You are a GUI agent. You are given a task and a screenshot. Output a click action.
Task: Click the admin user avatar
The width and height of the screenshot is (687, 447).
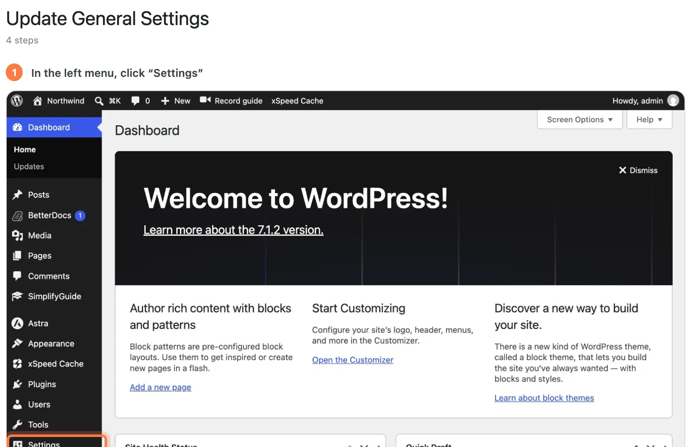tap(673, 101)
